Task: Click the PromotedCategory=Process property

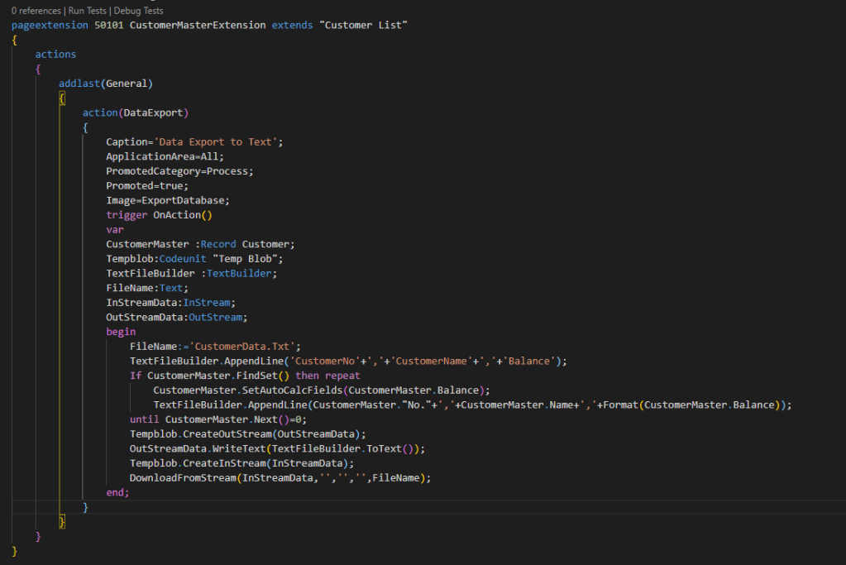Action: [x=179, y=171]
